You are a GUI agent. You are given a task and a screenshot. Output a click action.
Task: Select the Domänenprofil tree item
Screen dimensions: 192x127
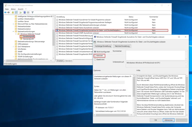[29, 36]
